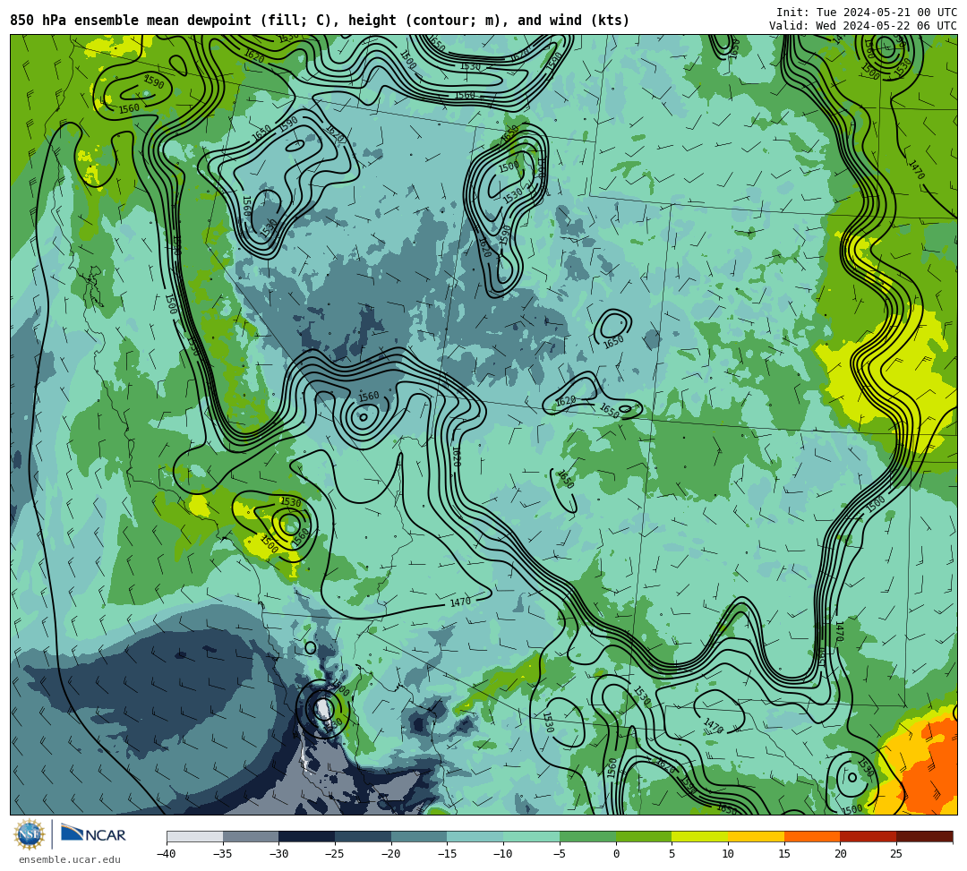Pick the slate gray -35 to -30 colorbar swatch
The width and height of the screenshot is (967, 871).
[251, 836]
